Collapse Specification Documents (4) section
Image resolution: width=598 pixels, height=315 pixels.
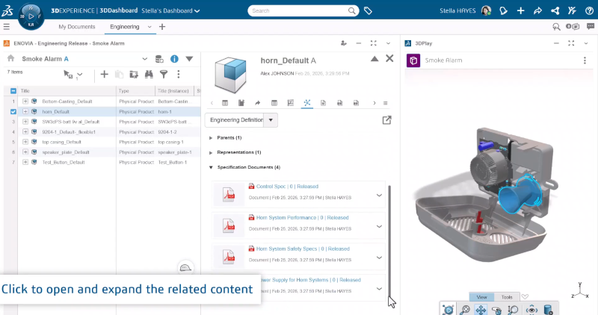[x=211, y=167]
